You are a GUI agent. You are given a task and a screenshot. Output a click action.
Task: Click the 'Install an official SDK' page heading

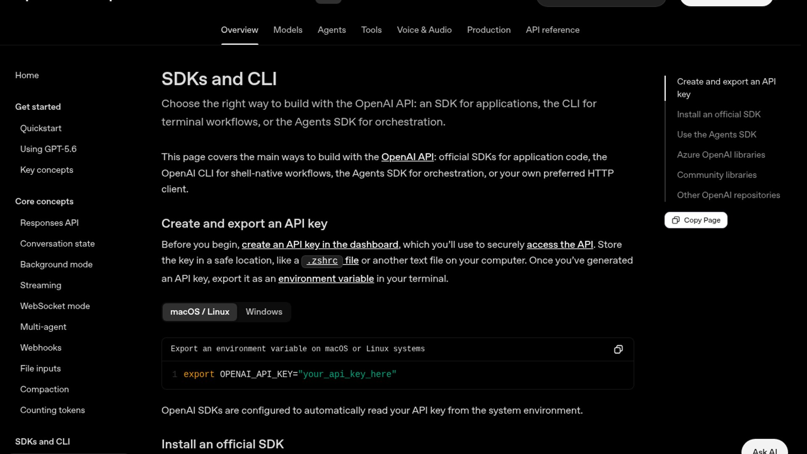click(x=222, y=444)
